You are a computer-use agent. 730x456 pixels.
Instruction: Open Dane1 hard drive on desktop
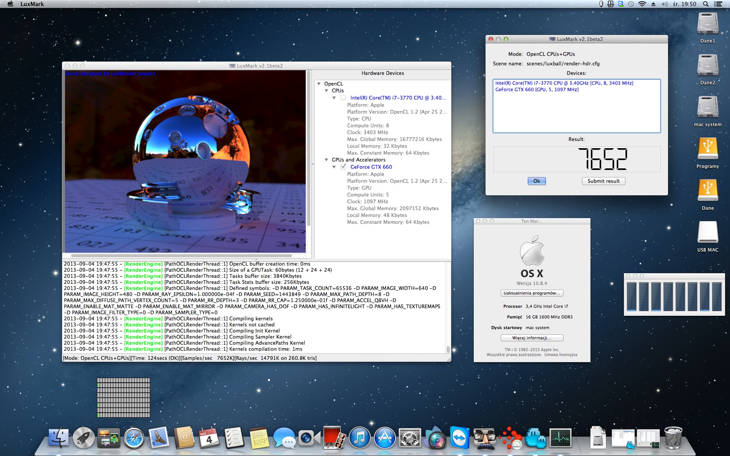point(708,24)
